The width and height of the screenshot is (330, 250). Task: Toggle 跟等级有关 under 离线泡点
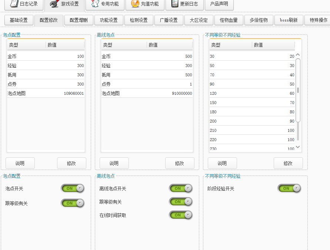click(181, 201)
